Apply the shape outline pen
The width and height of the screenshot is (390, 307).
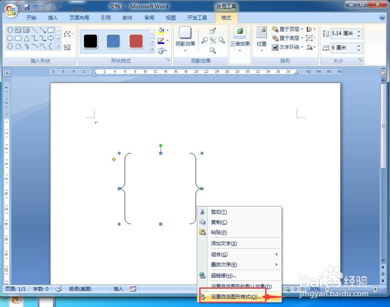(x=161, y=41)
